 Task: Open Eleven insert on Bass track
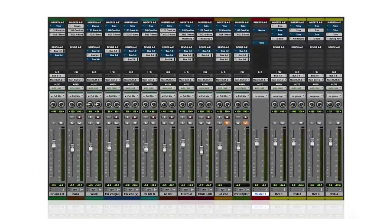[x=75, y=26]
